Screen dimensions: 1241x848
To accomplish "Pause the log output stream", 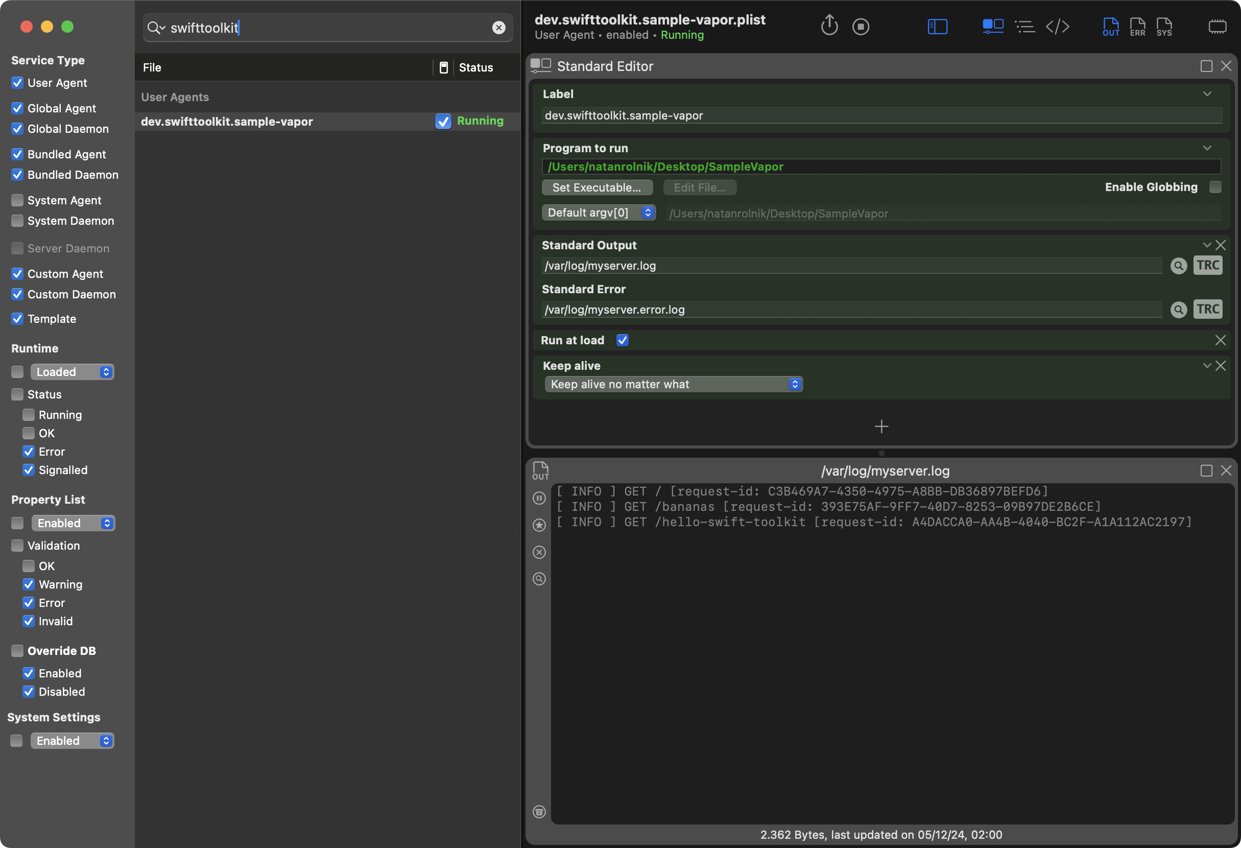I will pyautogui.click(x=539, y=498).
